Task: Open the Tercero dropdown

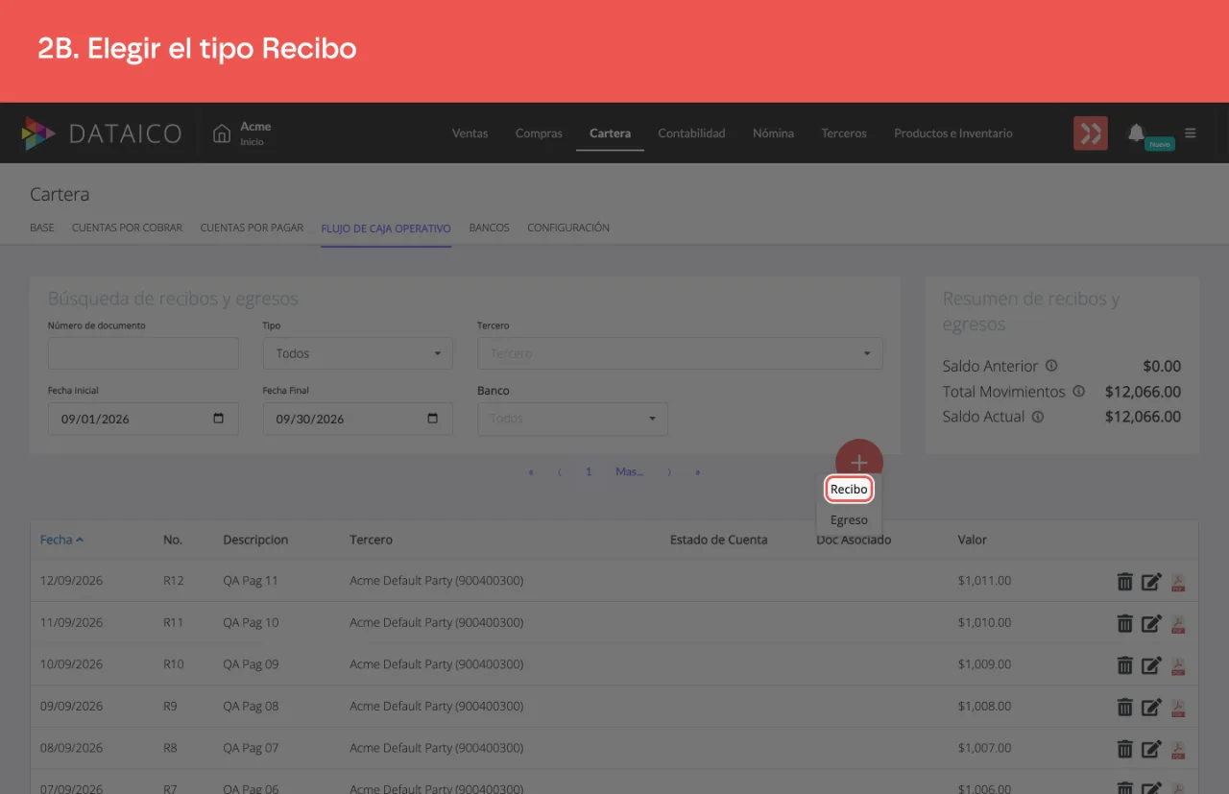Action: pyautogui.click(x=680, y=353)
